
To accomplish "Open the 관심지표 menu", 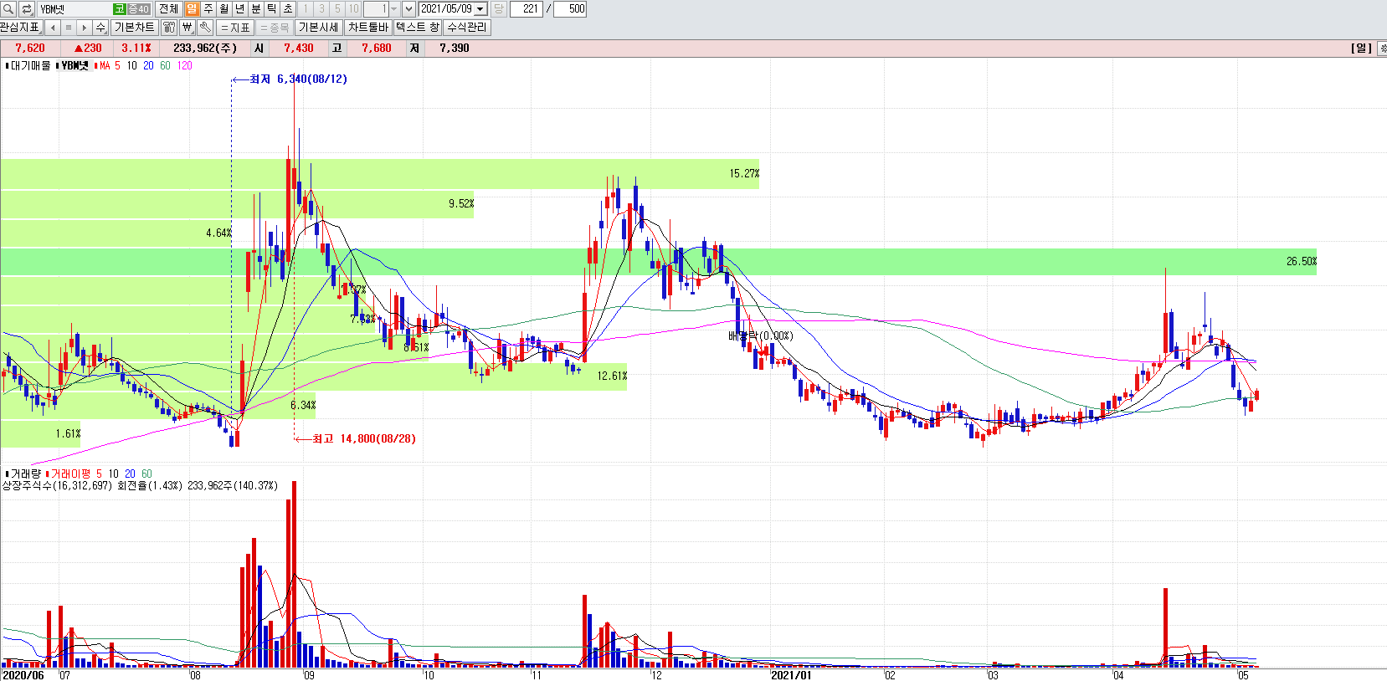I will click(x=20, y=28).
